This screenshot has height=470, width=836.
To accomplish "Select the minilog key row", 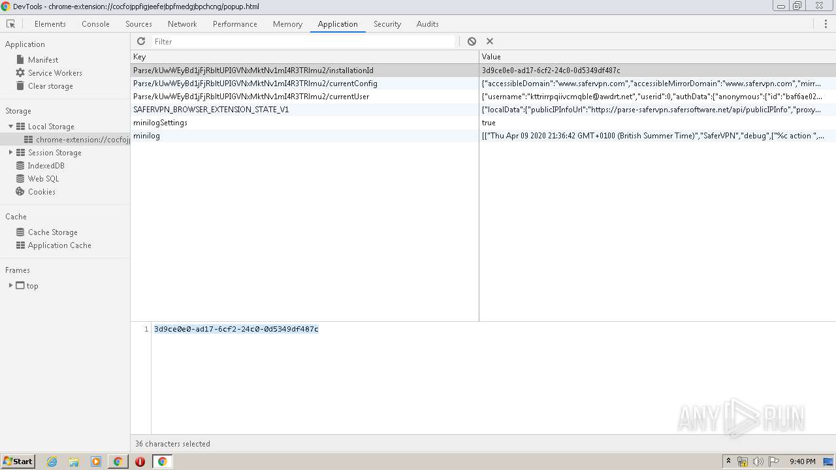I will tap(304, 136).
